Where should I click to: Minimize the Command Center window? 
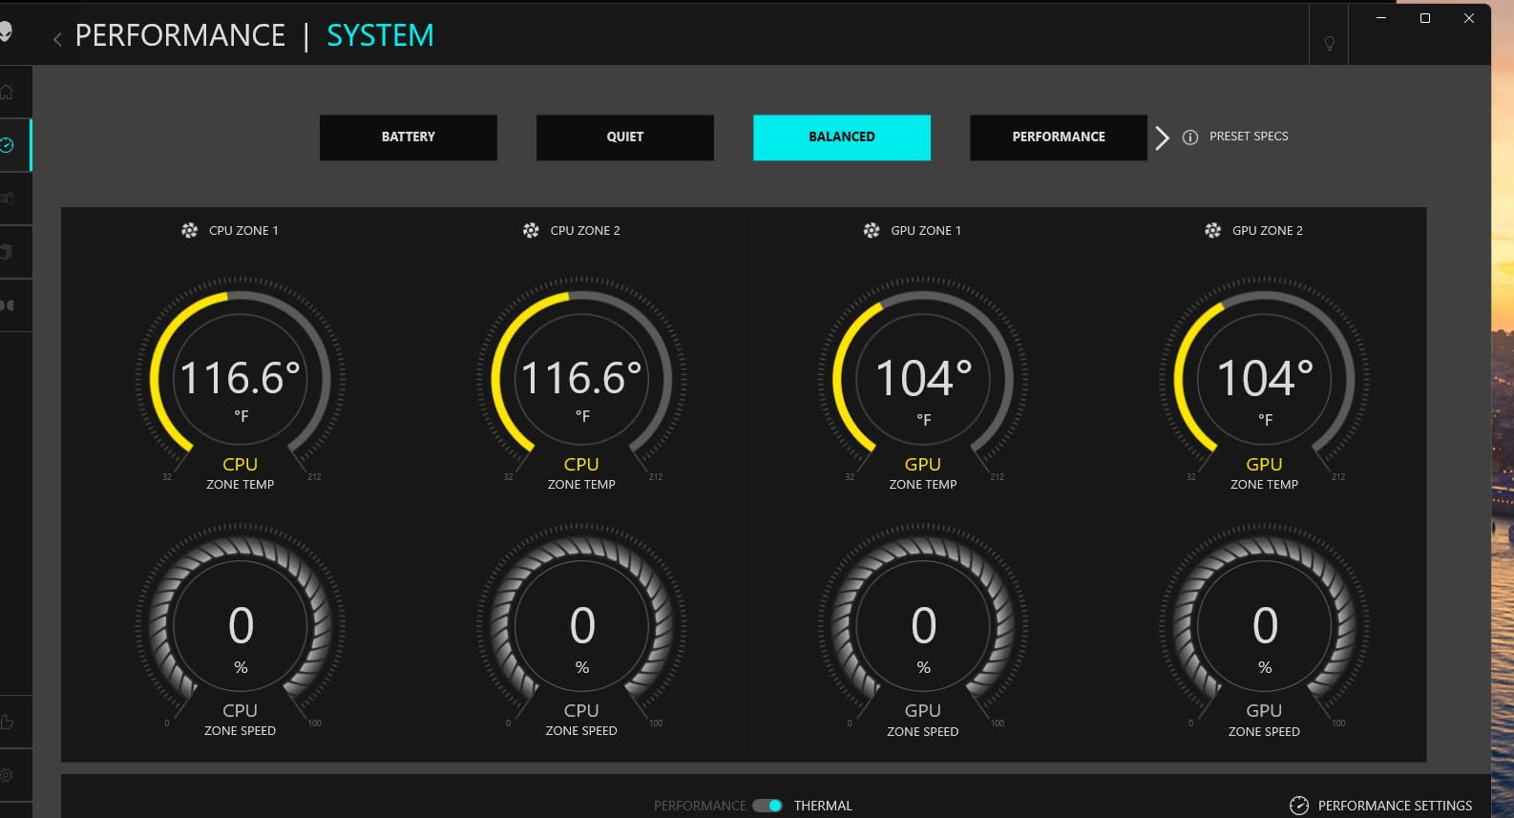tap(1381, 18)
